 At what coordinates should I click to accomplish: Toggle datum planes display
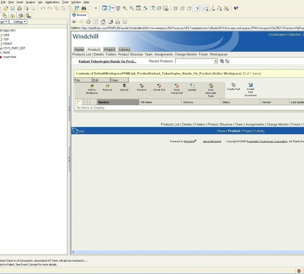pyautogui.click(x=206, y=8)
